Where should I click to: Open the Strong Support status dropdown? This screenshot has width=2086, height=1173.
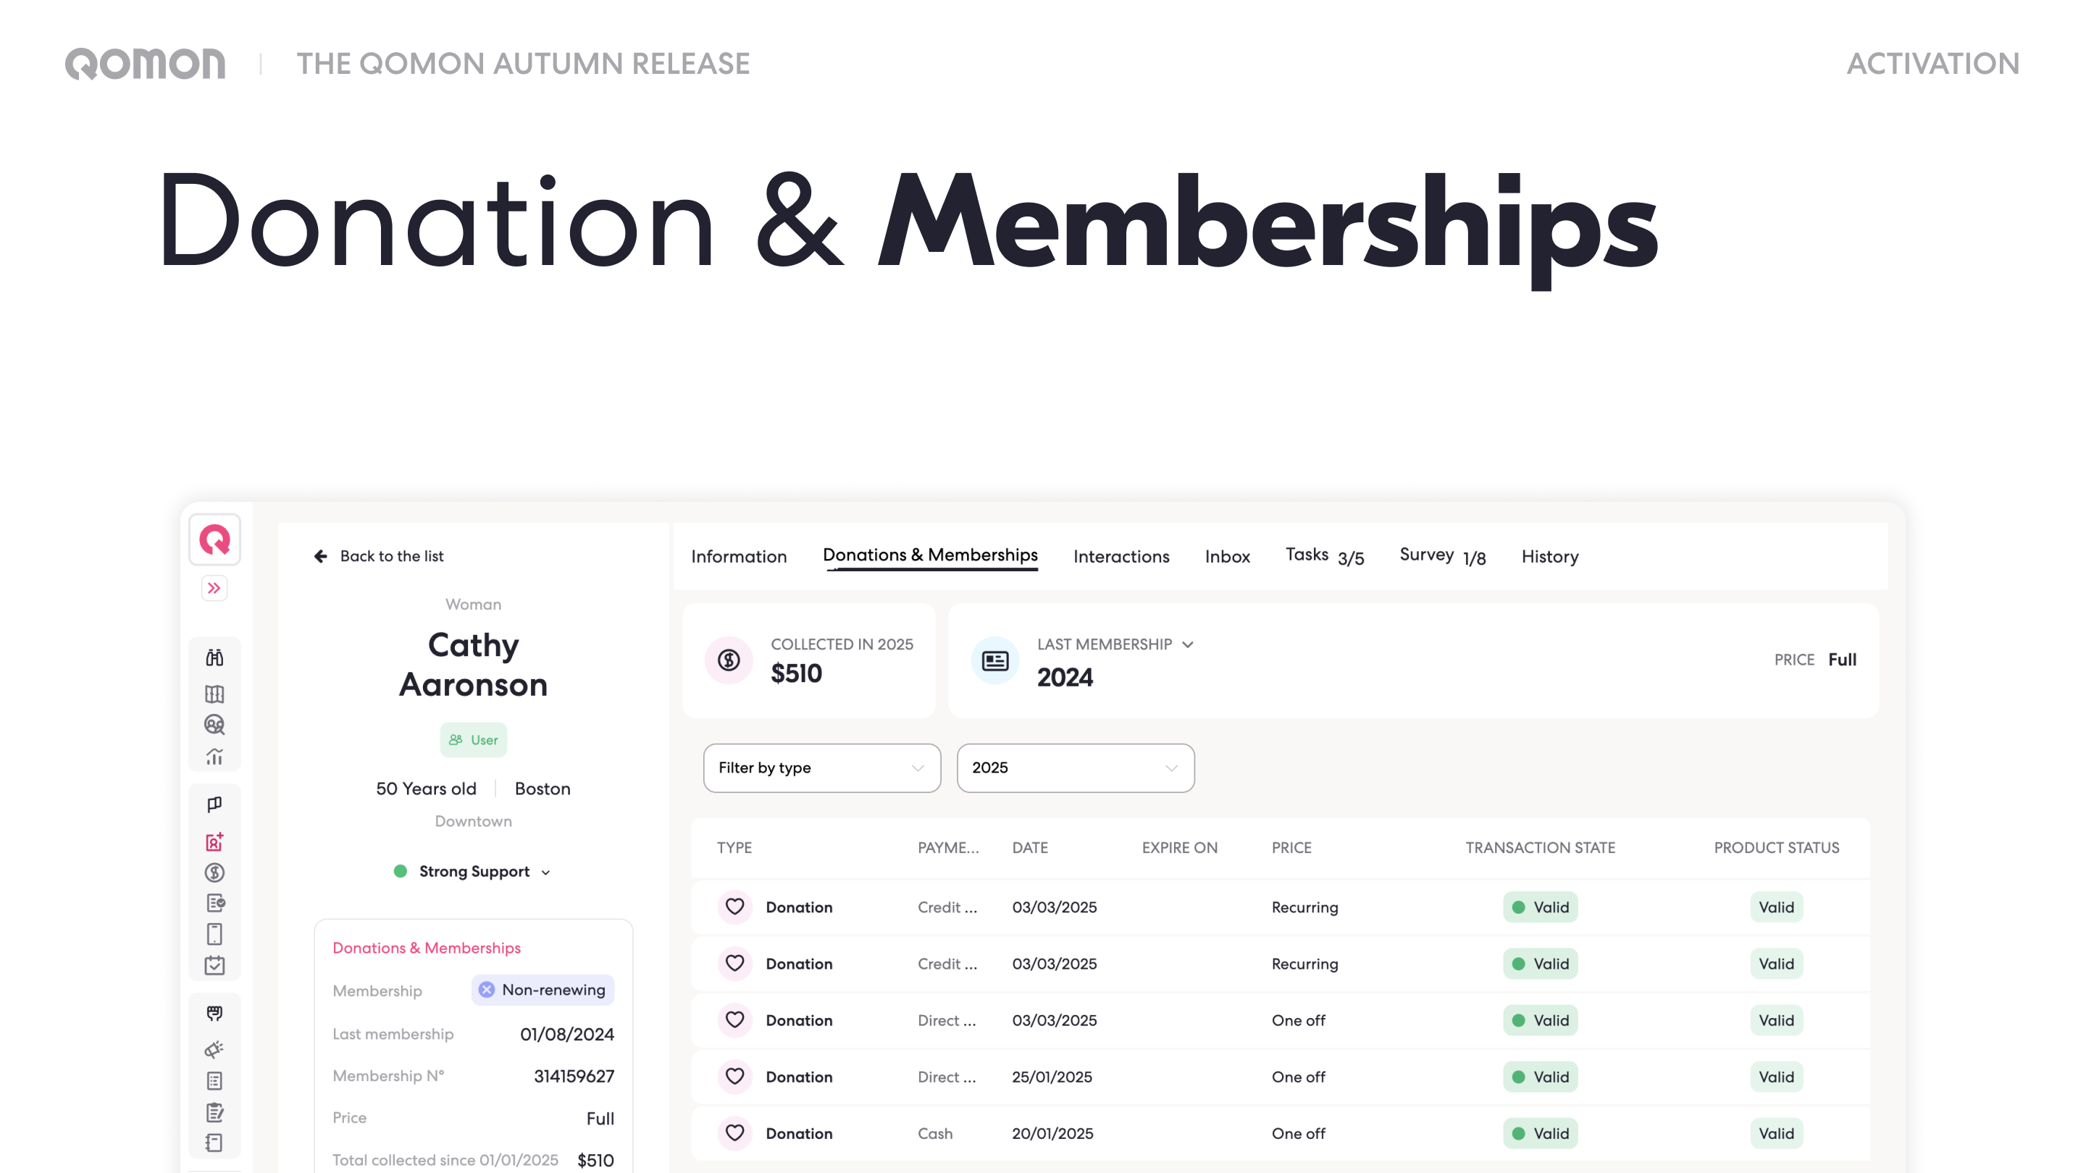tap(473, 871)
